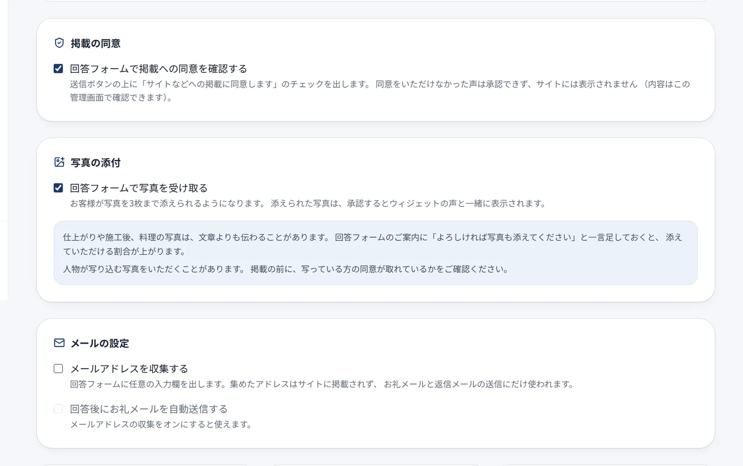Screen dimensions: 743x466
Task: Click the description starting 送信ボタンの上に
Action: [380, 91]
